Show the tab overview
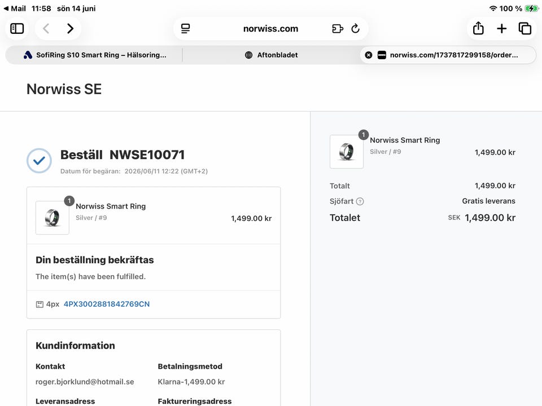 (x=524, y=28)
